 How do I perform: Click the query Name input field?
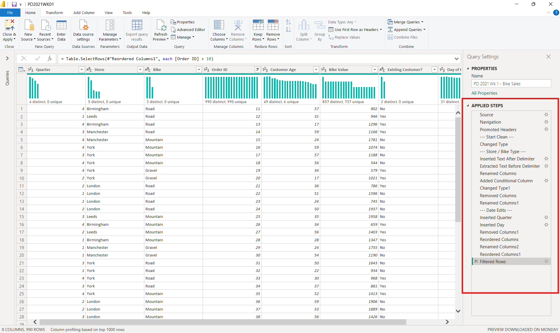pyautogui.click(x=511, y=84)
